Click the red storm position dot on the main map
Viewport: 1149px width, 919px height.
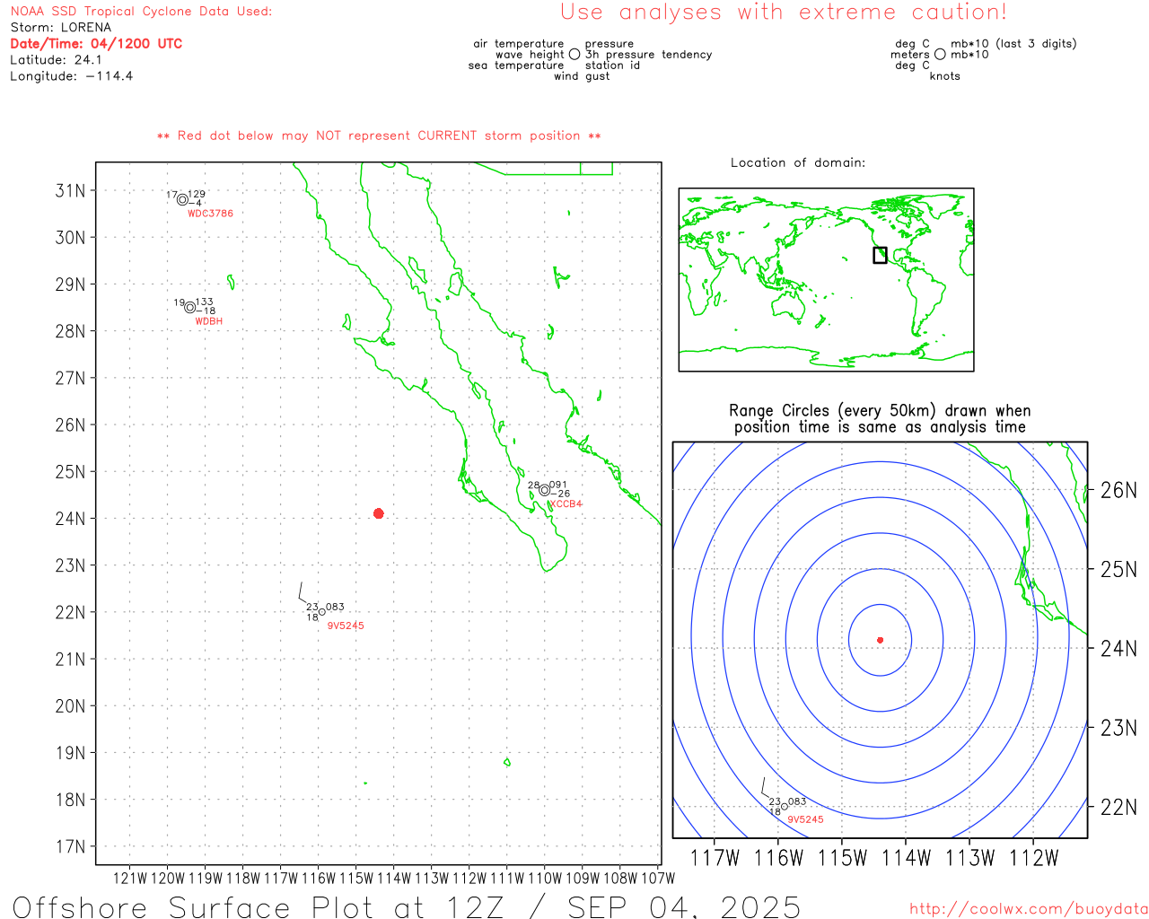(x=379, y=513)
